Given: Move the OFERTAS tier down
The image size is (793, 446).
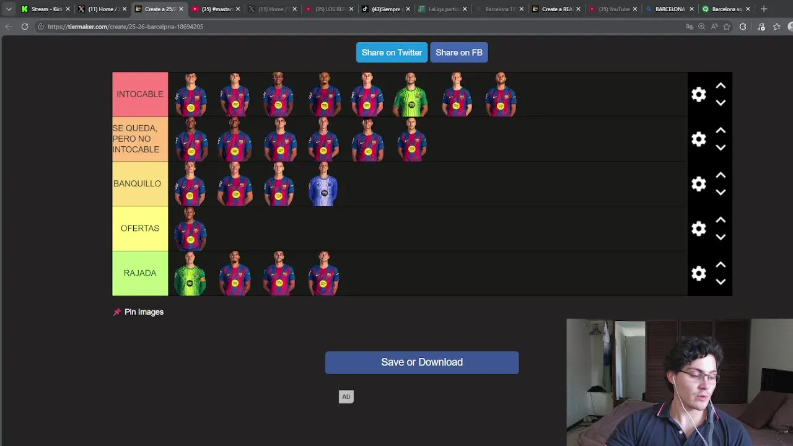Looking at the screenshot, I should [x=721, y=237].
